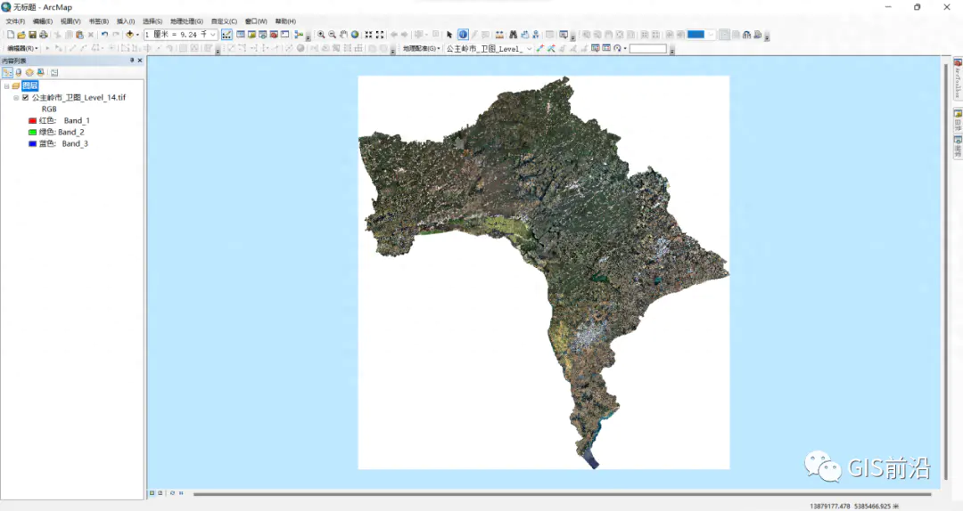Image resolution: width=963 pixels, height=511 pixels.
Task: Collapse the 图层 data frame tree node
Action: pos(6,85)
